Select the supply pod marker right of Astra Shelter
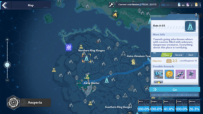This screenshot has height=114, width=203. click(95, 88)
